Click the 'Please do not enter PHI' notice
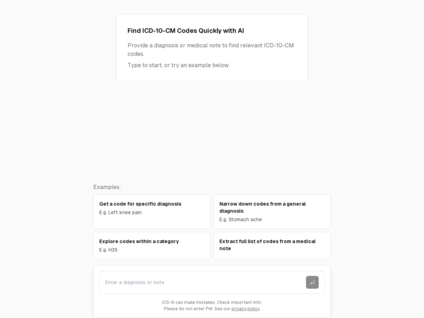This screenshot has width=424, height=318. (188, 309)
